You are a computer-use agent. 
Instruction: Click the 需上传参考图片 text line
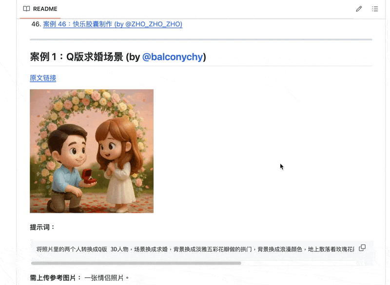pyautogui.click(x=79, y=278)
